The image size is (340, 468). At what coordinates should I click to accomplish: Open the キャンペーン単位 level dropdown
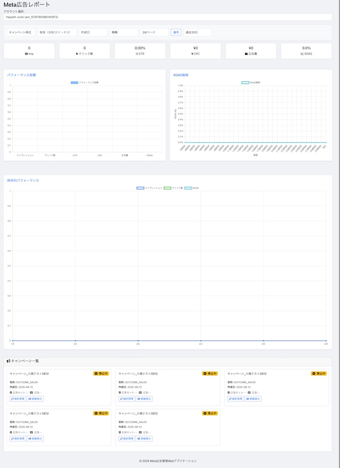click(x=21, y=32)
